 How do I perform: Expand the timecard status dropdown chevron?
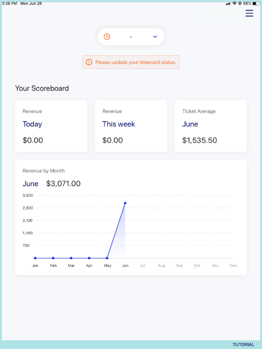(155, 37)
